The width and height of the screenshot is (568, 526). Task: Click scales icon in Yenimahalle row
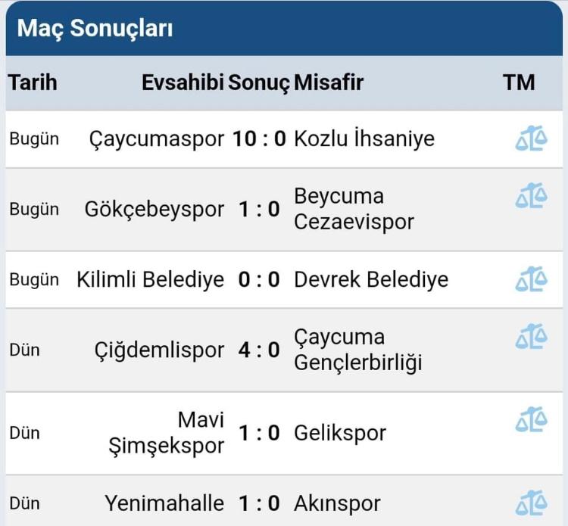coord(531,503)
